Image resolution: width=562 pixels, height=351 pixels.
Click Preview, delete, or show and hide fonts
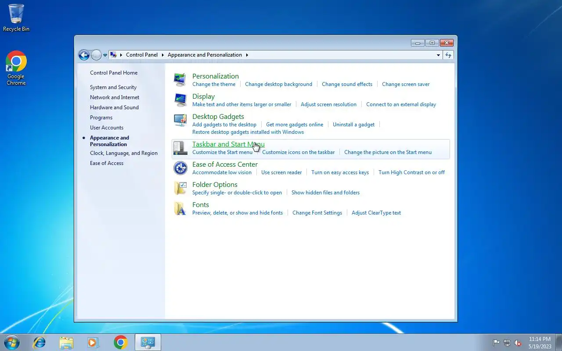coord(238,213)
